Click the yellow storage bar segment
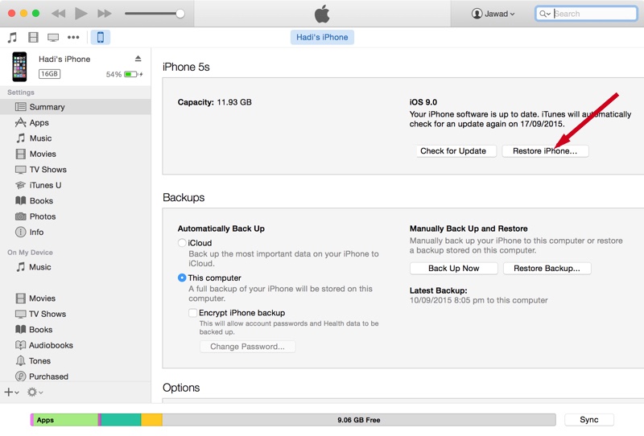This screenshot has width=644, height=436. click(x=151, y=420)
